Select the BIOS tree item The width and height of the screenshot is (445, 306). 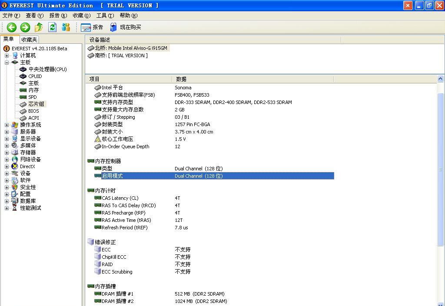click(33, 111)
